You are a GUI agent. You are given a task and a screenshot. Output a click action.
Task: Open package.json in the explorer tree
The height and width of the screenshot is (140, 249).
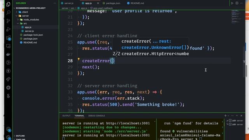30,39
